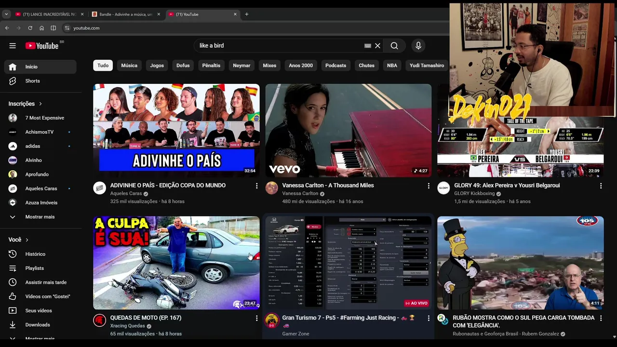Open Aprofundo subscription channel
The height and width of the screenshot is (347, 617).
40,174
